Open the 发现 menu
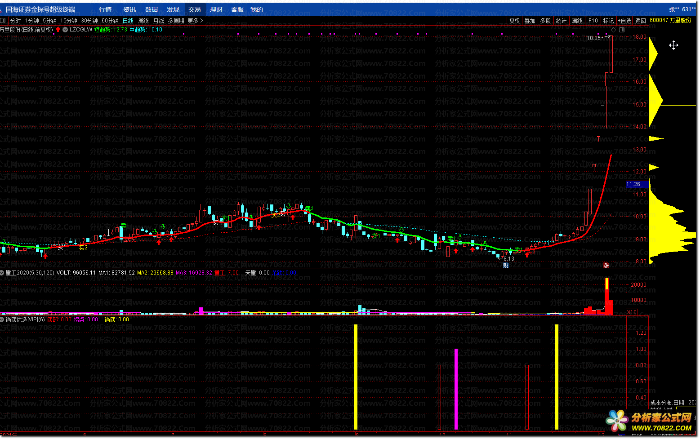Screen dimensions: 700x439 click(x=173, y=9)
